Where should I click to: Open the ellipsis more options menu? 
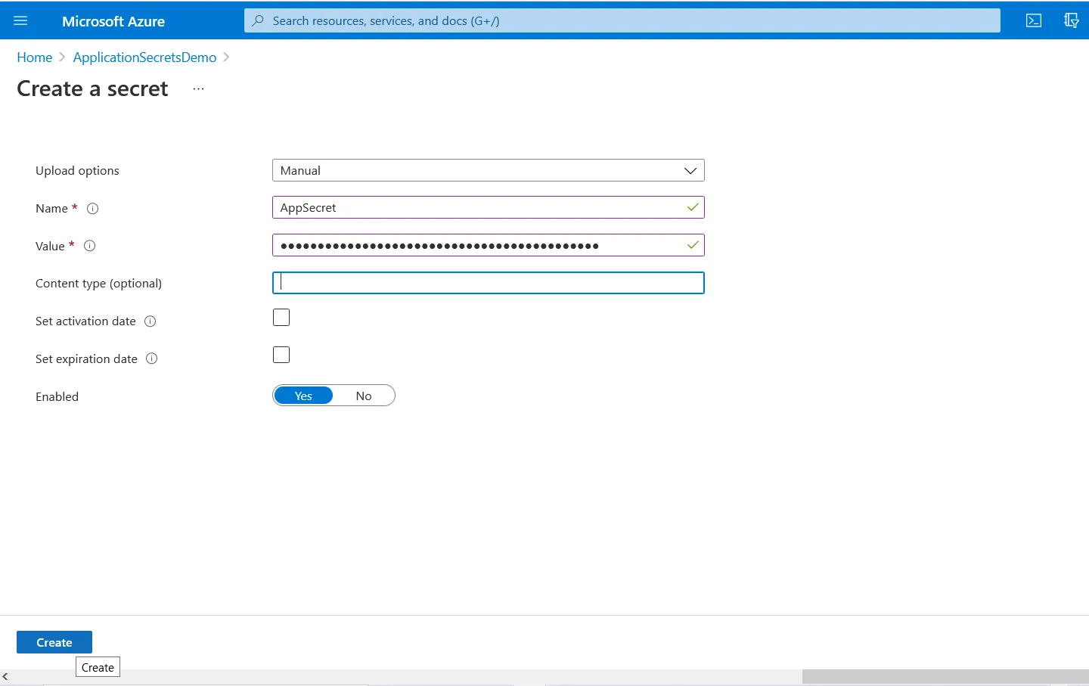(198, 89)
